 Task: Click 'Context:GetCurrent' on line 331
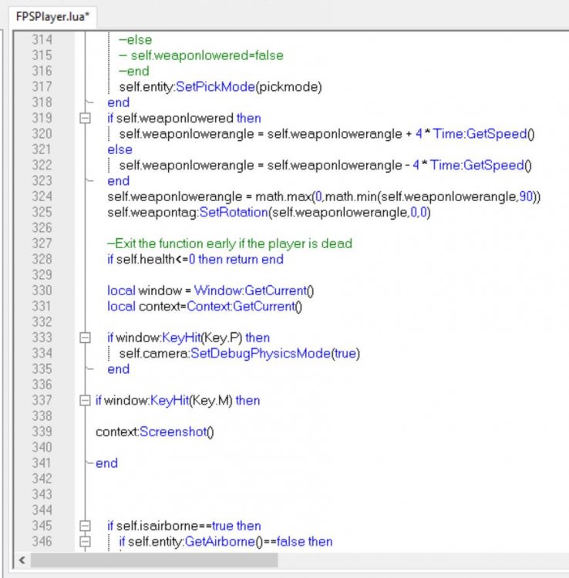241,306
